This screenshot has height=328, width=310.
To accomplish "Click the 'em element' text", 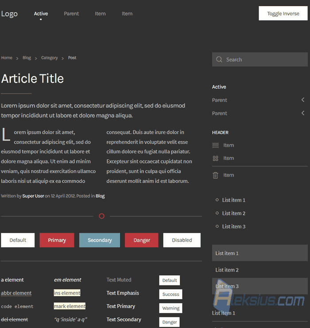I will pyautogui.click(x=67, y=280).
